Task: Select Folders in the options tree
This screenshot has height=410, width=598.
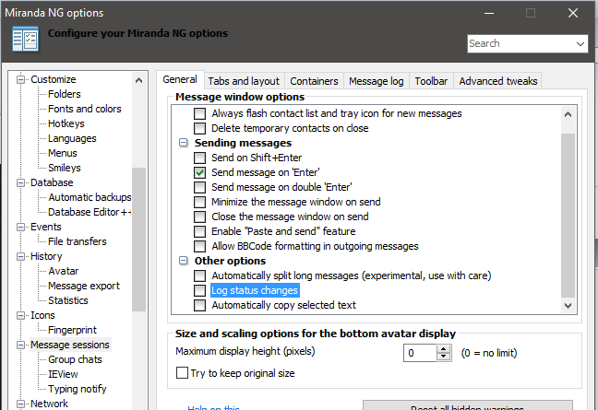Action: [x=64, y=94]
